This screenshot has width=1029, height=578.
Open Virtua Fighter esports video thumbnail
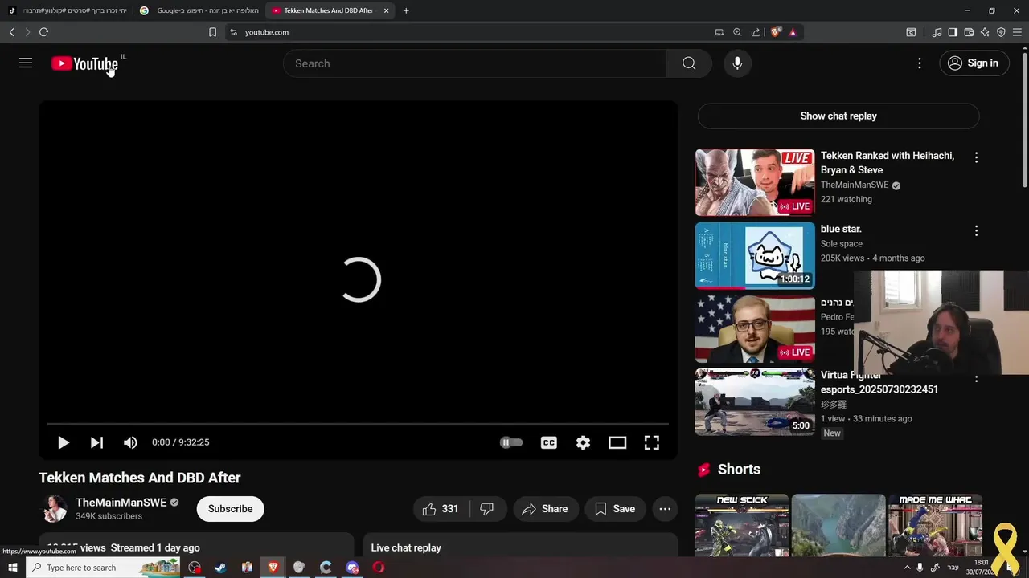pyautogui.click(x=755, y=402)
